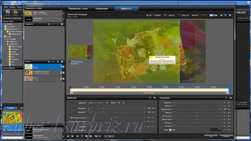Click the Previous keyframe preview thumbnail
The width and height of the screenshot is (251, 141).
[x=80, y=52]
